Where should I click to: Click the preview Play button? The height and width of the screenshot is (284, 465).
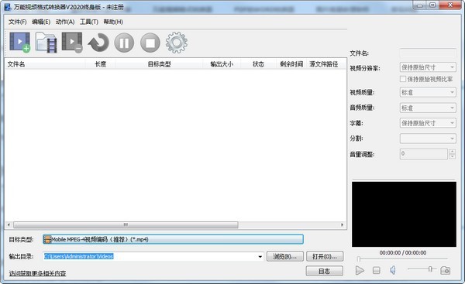(360, 270)
